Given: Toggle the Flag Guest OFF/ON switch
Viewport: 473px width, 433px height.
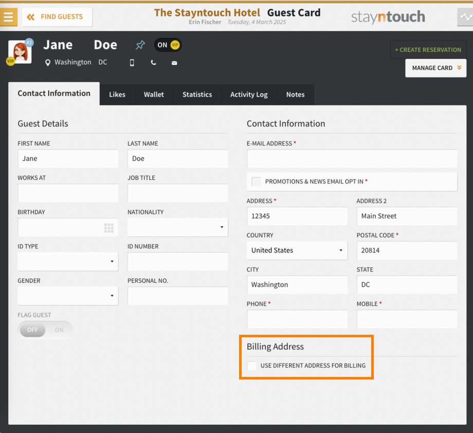Looking at the screenshot, I should tap(45, 330).
